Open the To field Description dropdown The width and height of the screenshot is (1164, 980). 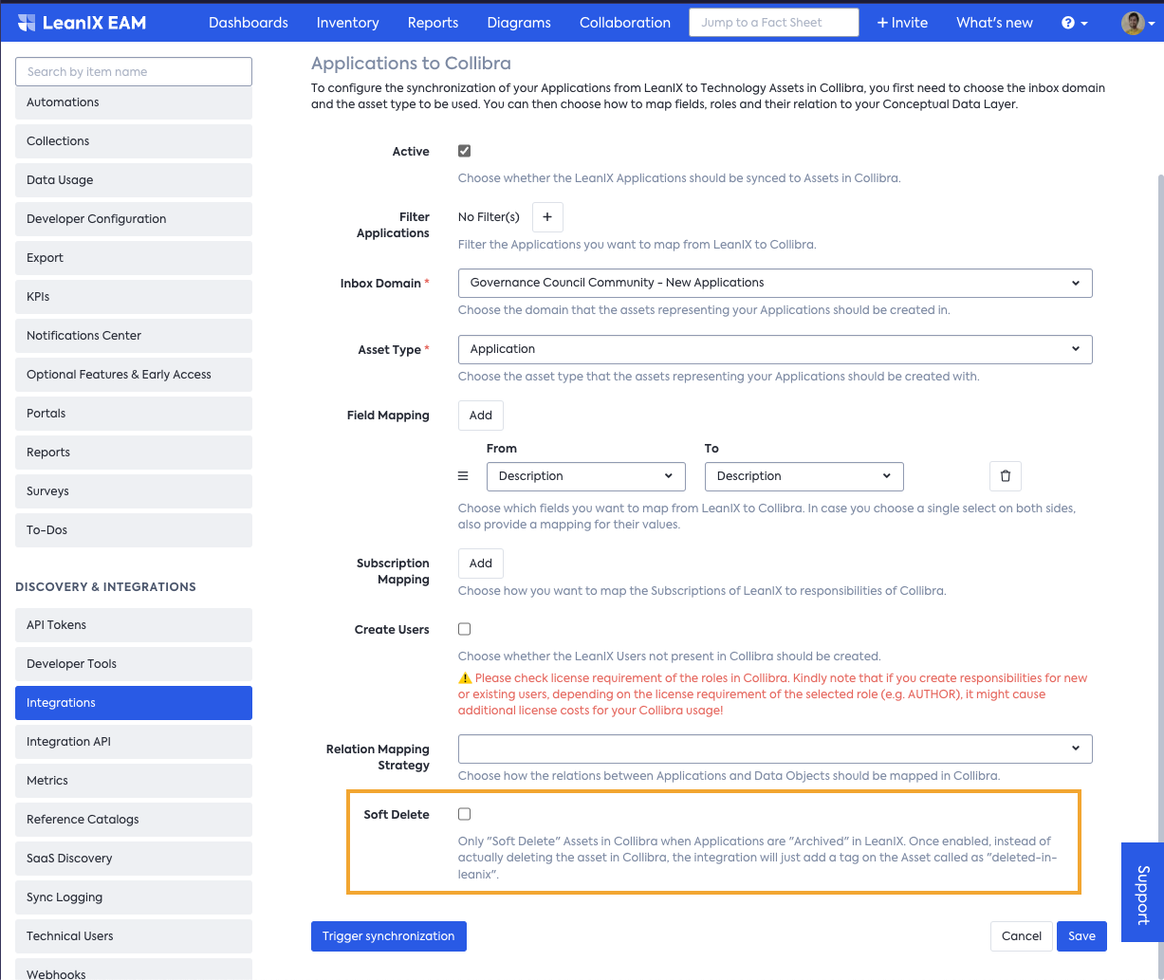(804, 476)
